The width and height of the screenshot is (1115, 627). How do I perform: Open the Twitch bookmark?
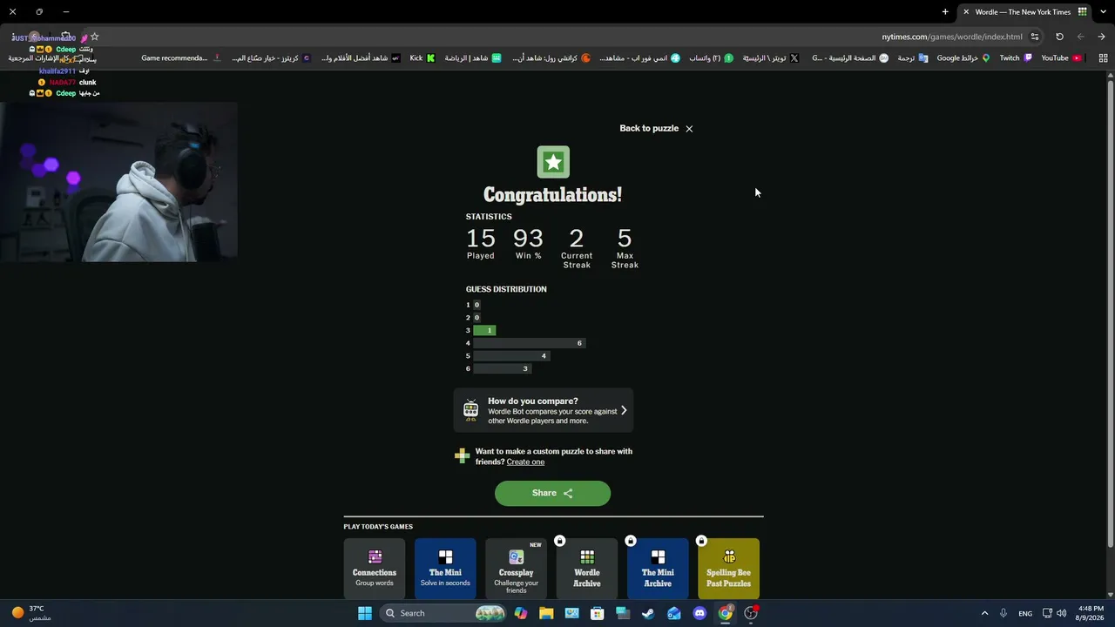[x=1016, y=58]
